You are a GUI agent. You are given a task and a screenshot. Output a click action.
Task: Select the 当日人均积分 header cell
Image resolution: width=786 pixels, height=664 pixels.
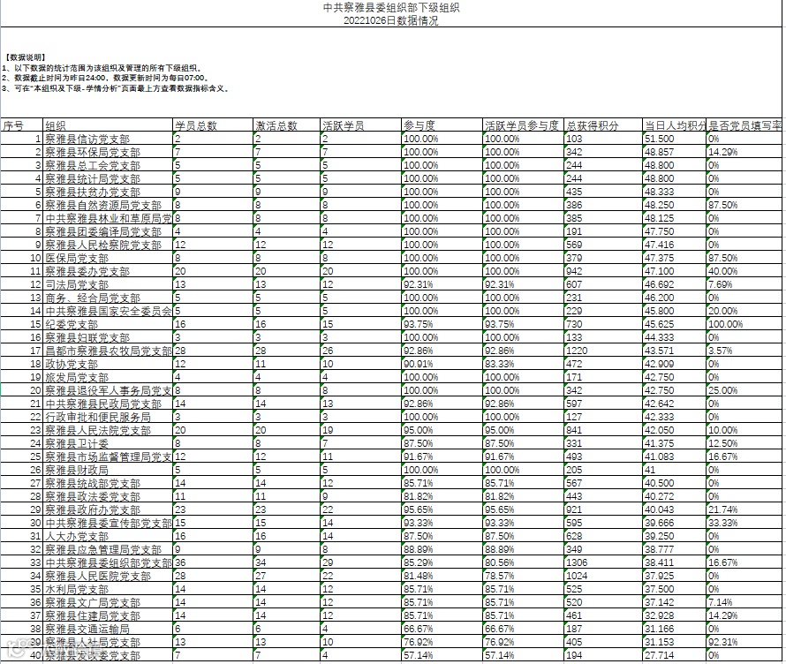674,125
